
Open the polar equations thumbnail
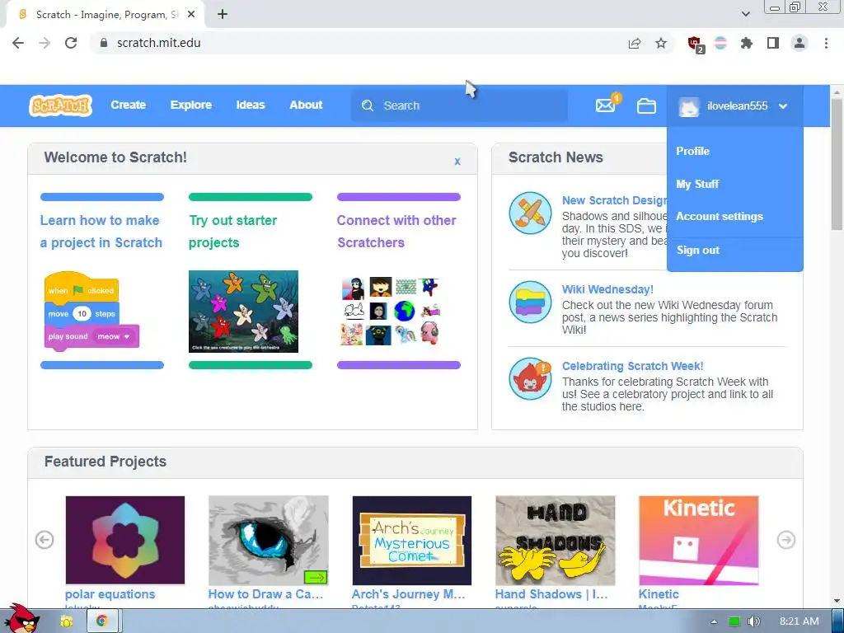tap(125, 540)
